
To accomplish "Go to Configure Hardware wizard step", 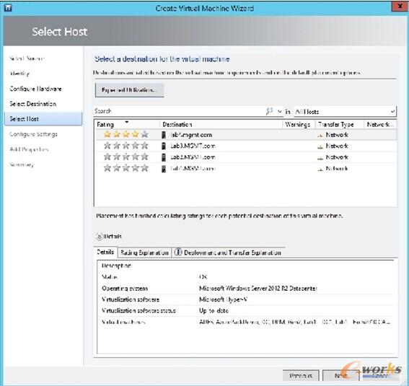I will pyautogui.click(x=35, y=89).
